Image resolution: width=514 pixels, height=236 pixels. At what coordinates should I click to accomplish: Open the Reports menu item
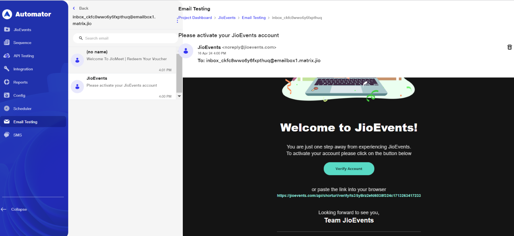20,82
